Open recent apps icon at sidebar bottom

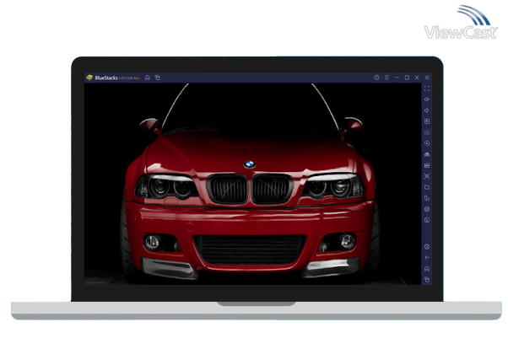427,279
